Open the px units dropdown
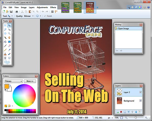The height and width of the screenshot is (121, 152). tap(112, 118)
